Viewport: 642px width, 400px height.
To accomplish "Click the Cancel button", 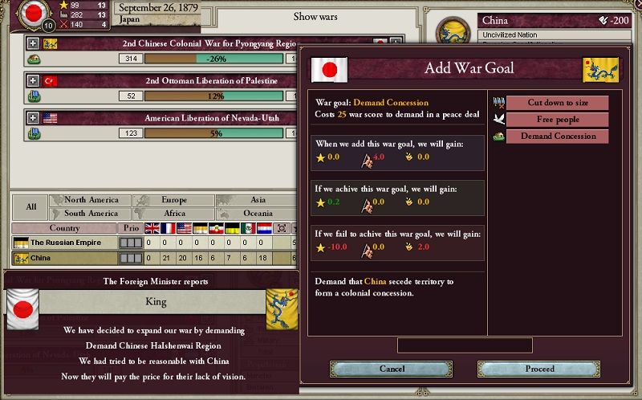I will pyautogui.click(x=391, y=369).
